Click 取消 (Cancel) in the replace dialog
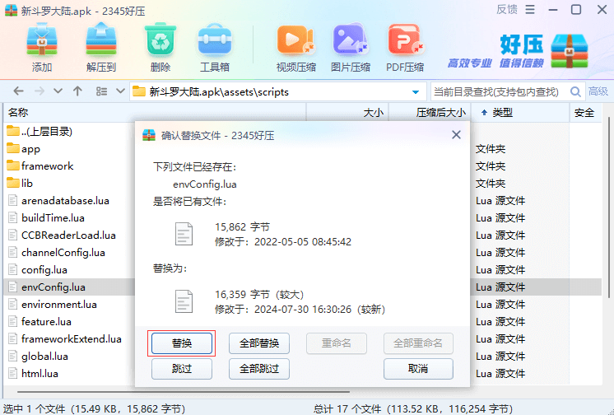 pos(418,369)
